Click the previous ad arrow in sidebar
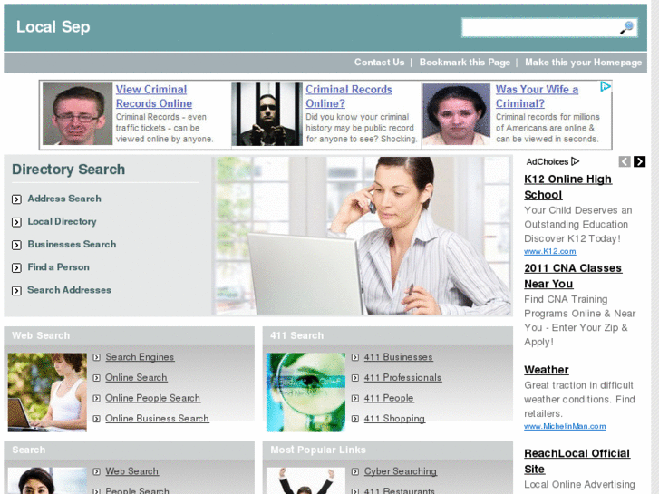 point(625,161)
